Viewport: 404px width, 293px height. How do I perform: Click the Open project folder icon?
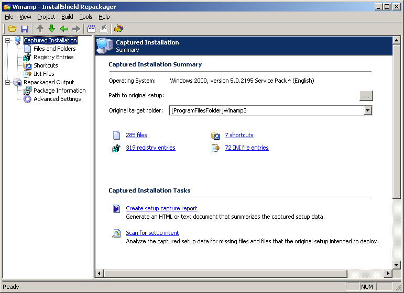click(x=12, y=29)
